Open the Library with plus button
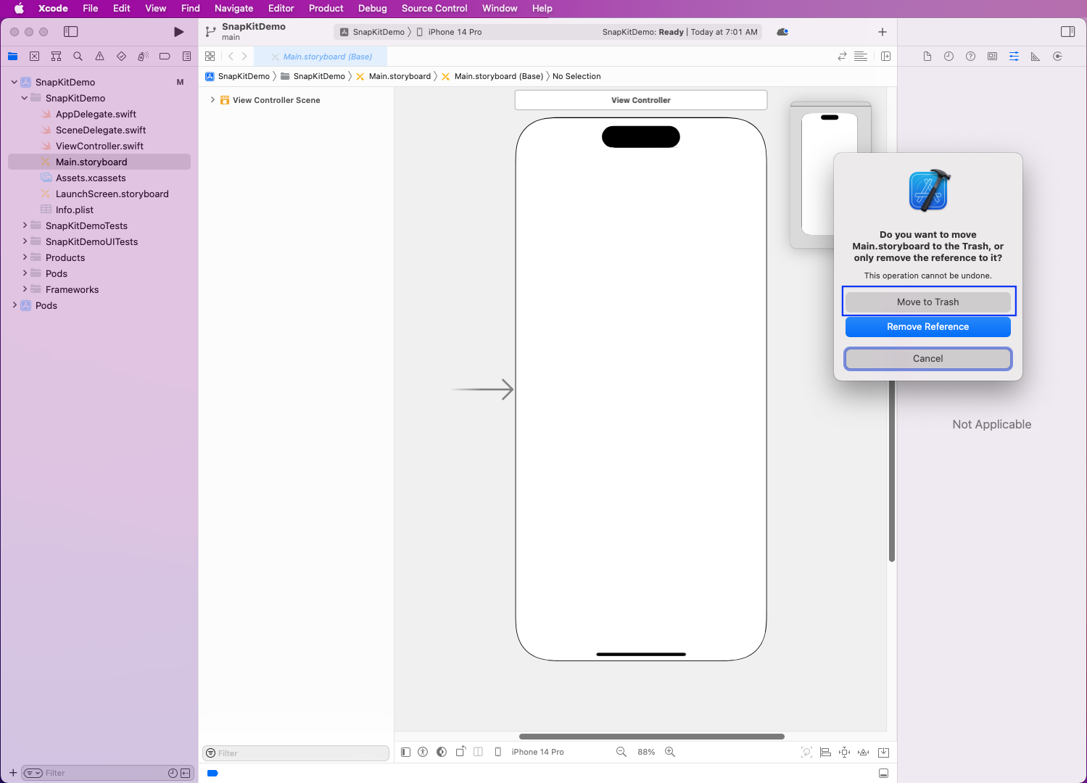Image resolution: width=1087 pixels, height=783 pixels. point(883,32)
